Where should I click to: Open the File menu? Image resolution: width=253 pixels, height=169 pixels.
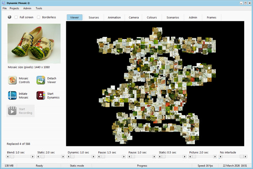click(5, 8)
